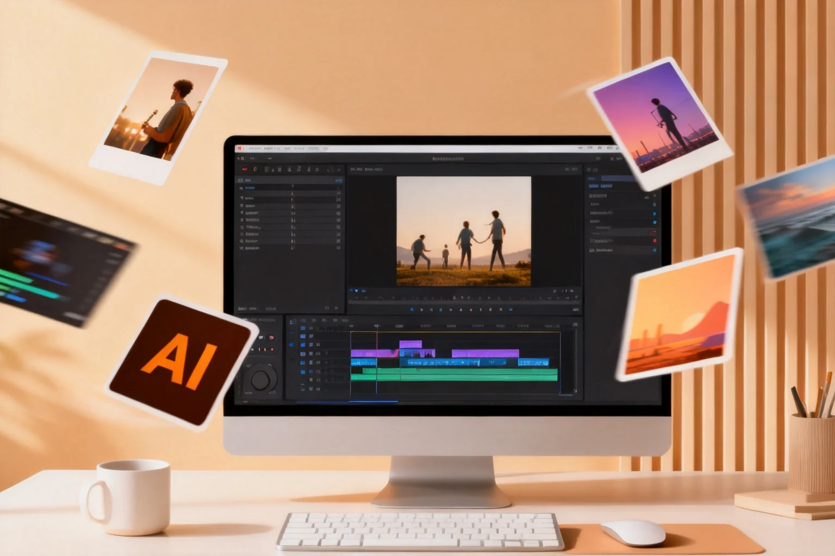
Task: Click the red logo in the top menu bar
Action: coord(240,148)
